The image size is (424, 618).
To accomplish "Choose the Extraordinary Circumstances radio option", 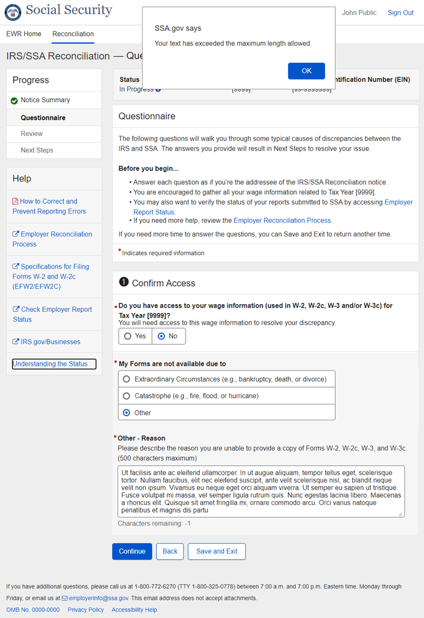I will tap(127, 379).
